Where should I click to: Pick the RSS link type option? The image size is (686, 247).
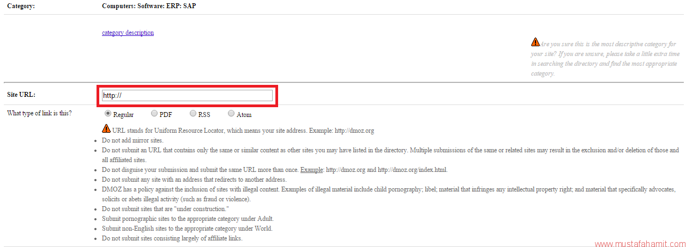193,114
